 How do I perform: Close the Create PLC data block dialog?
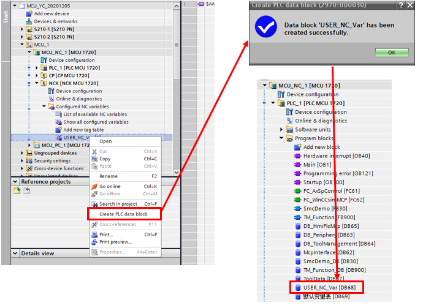410,5
